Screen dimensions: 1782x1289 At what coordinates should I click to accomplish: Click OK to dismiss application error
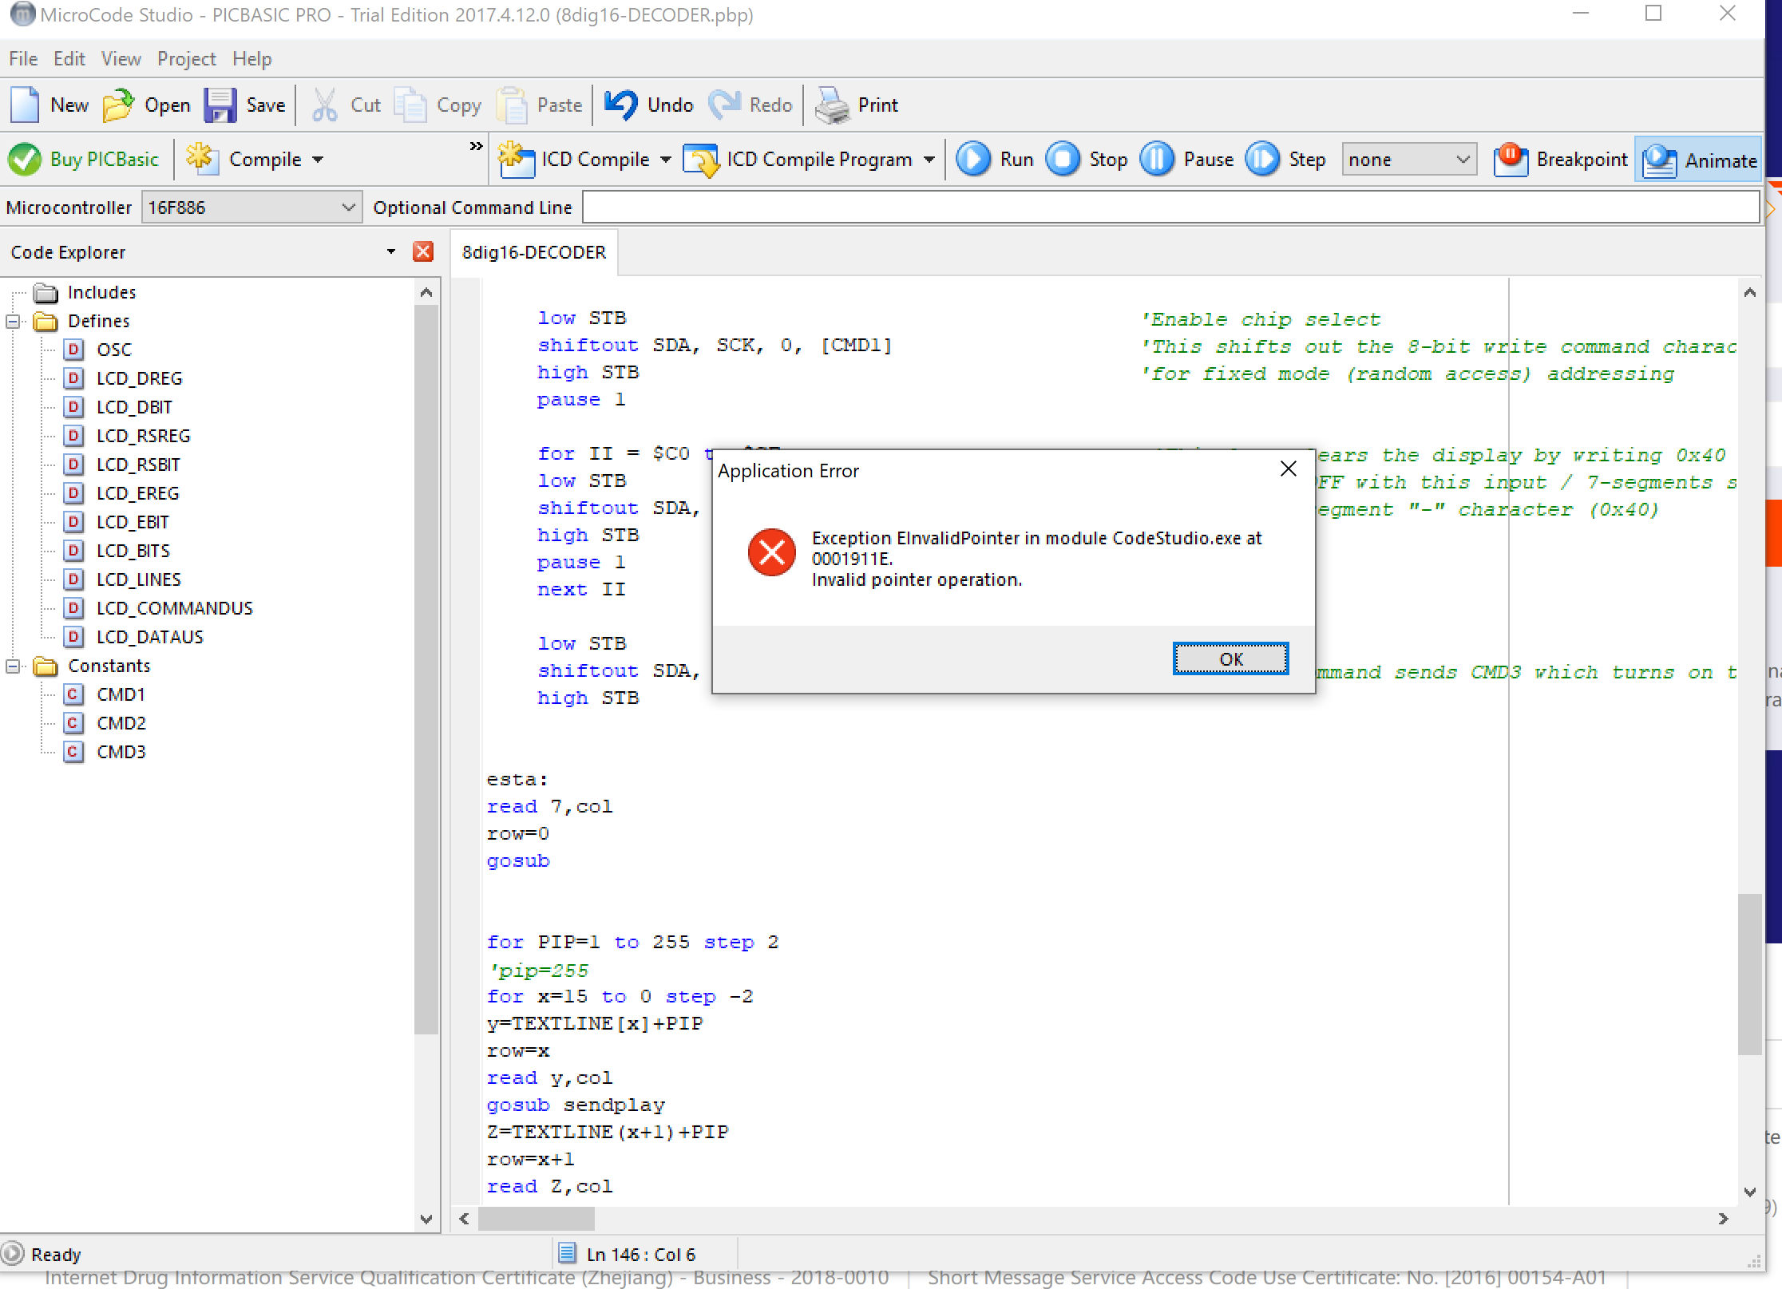pos(1231,658)
